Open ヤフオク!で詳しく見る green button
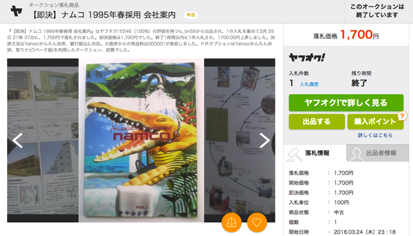413x236 pixels. coord(346,103)
